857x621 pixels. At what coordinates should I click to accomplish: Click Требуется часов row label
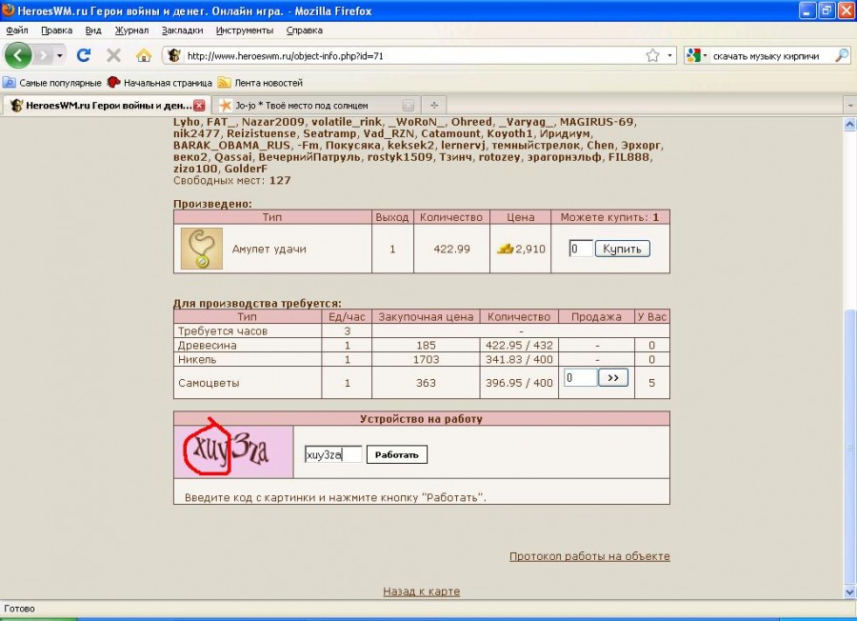coord(223,331)
